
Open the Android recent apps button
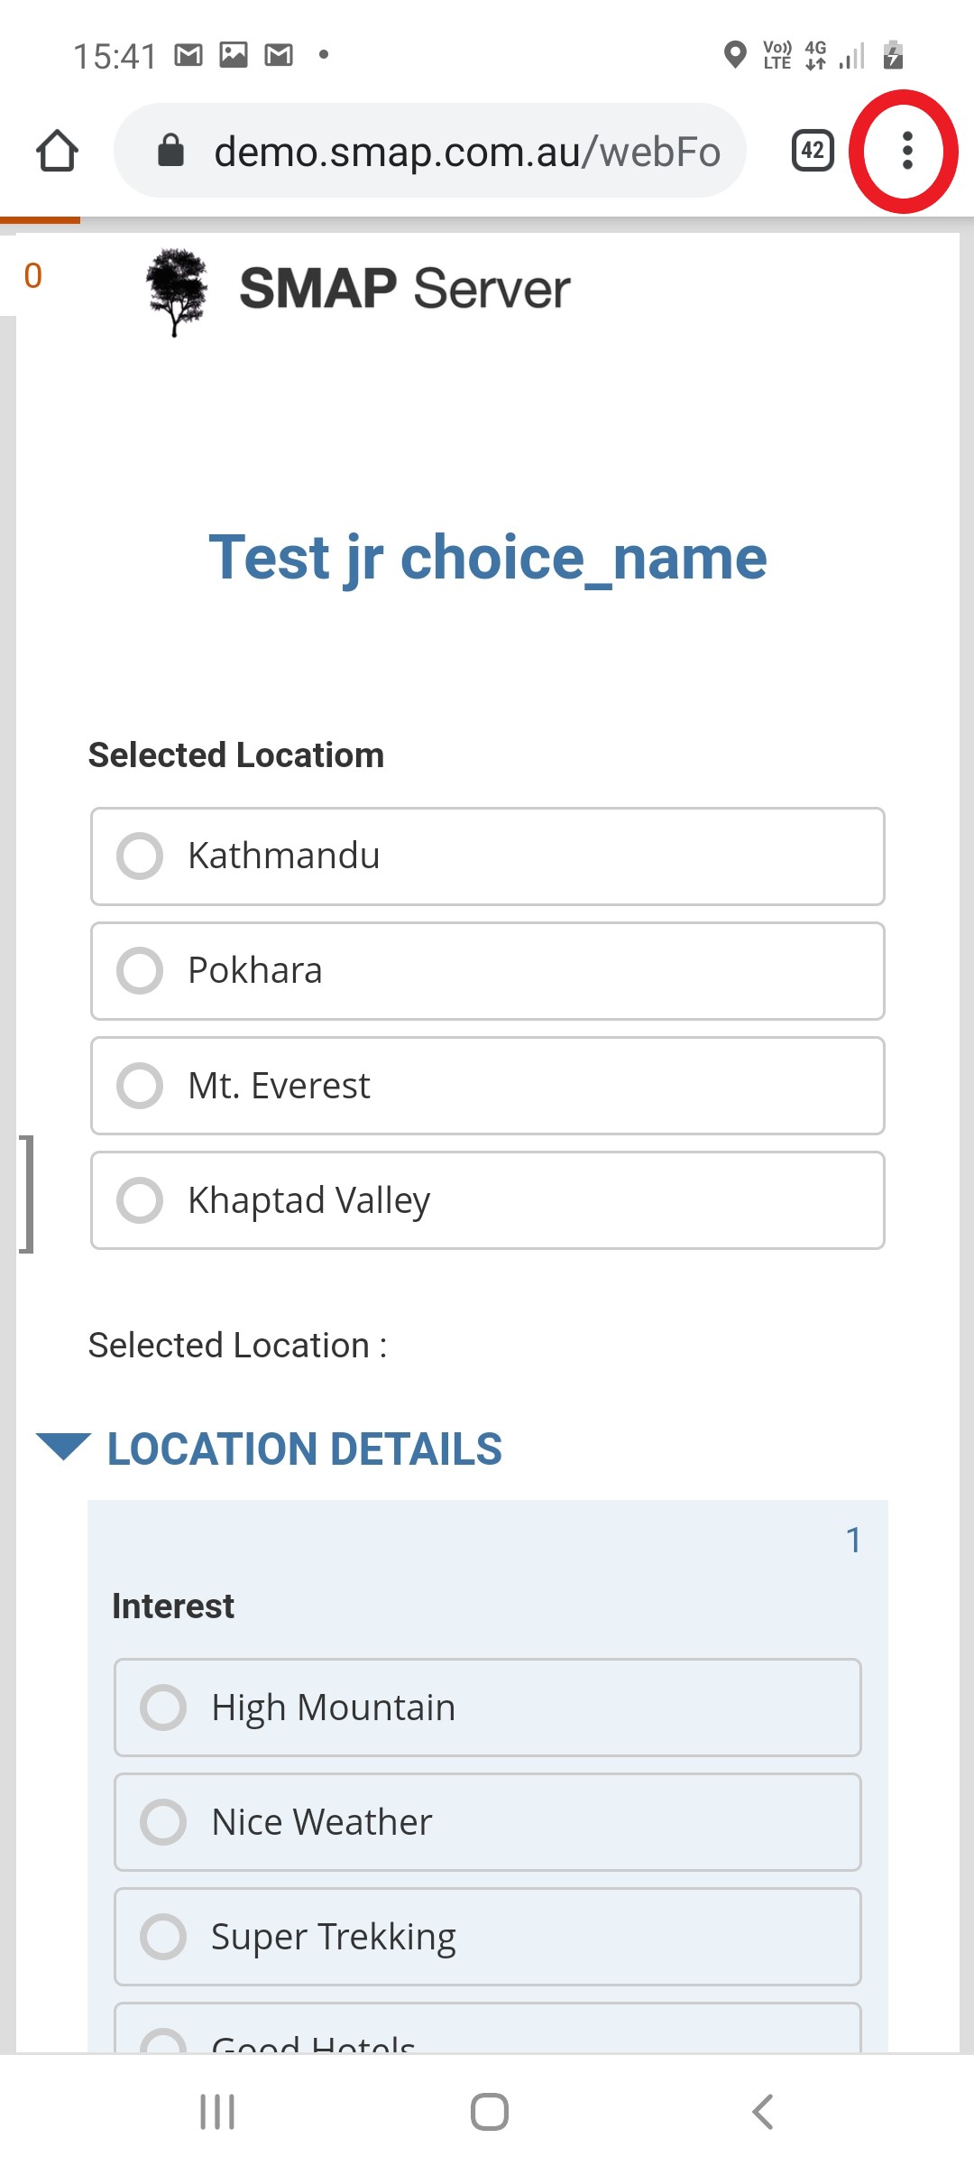(x=217, y=2112)
